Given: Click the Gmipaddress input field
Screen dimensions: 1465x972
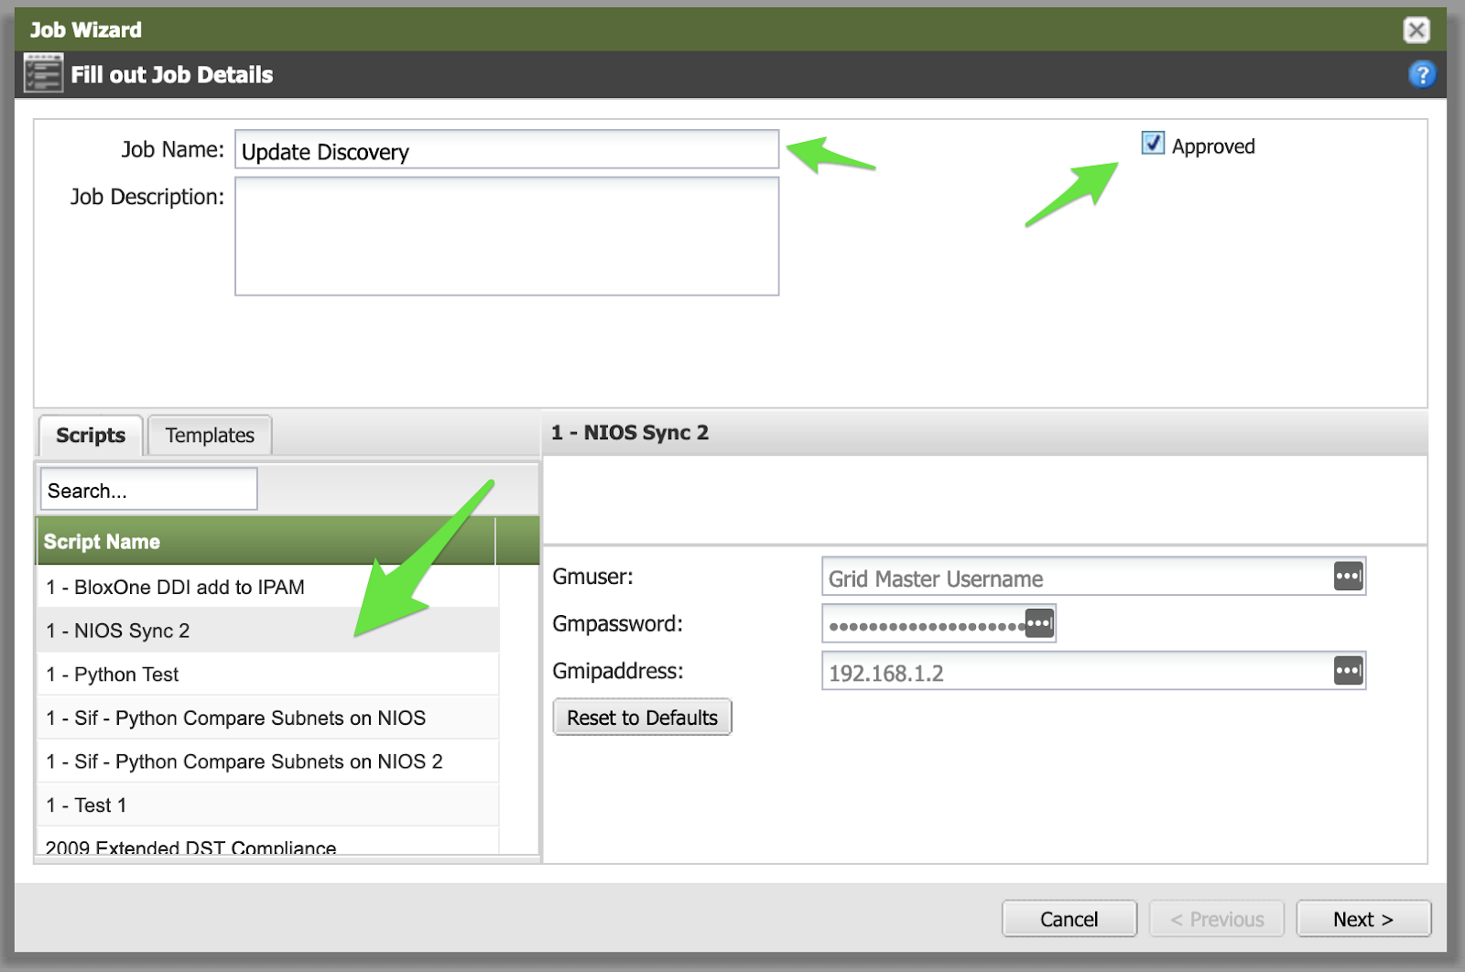Looking at the screenshot, I should (1076, 673).
